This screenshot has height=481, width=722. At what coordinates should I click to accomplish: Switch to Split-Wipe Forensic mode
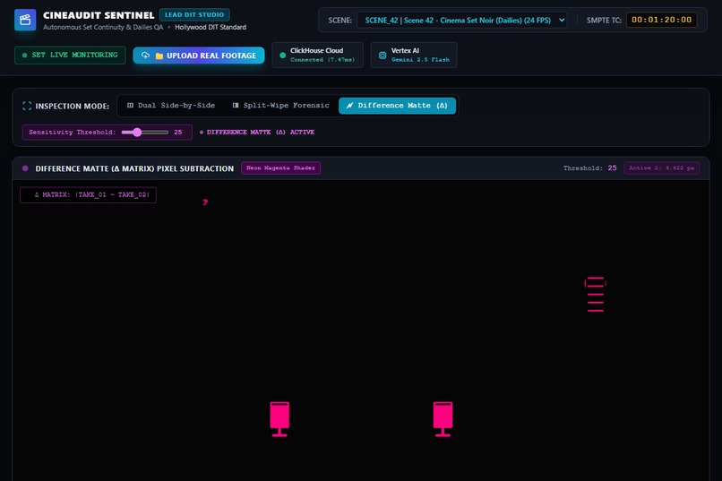click(x=280, y=106)
